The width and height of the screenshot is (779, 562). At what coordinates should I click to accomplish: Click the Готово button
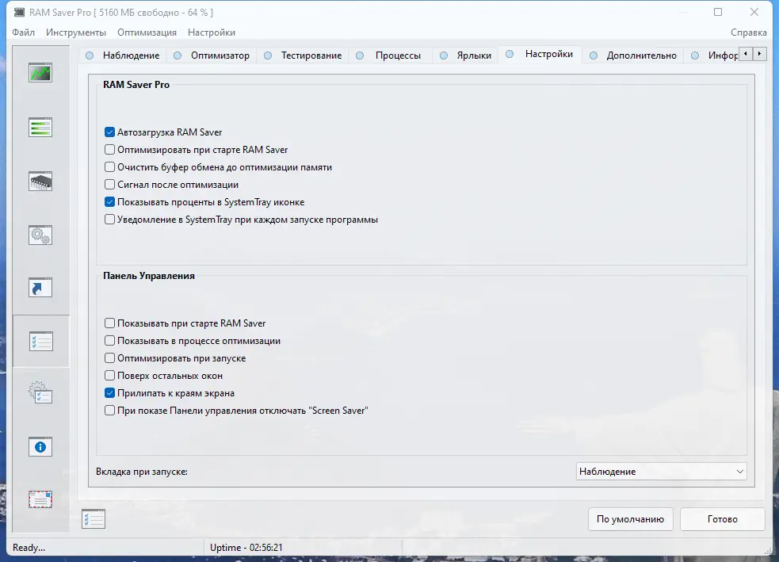[x=722, y=519]
